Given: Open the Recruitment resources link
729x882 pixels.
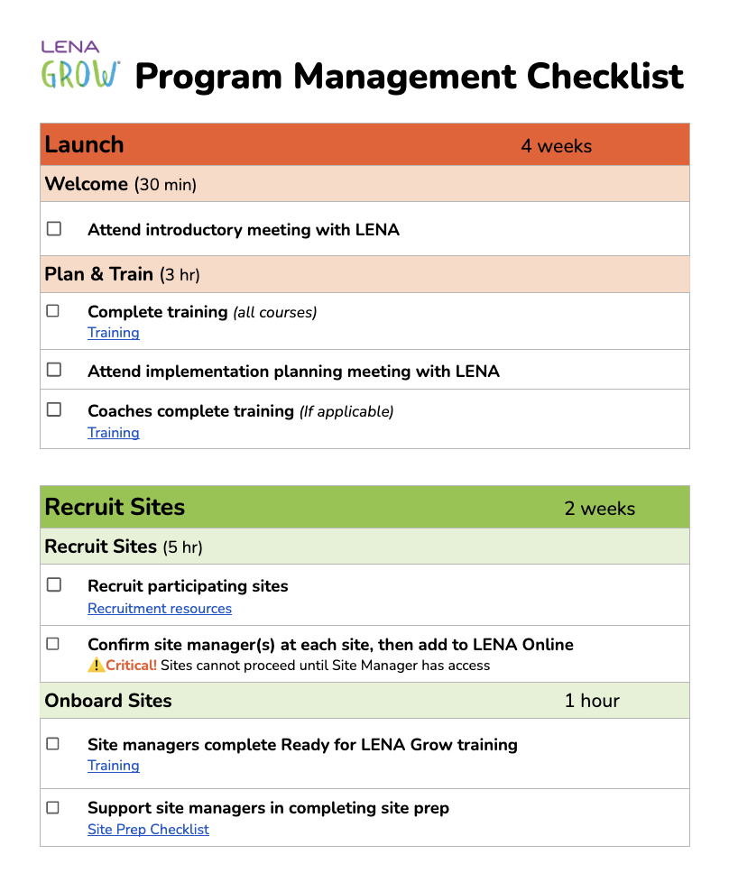Looking at the screenshot, I should 160,609.
